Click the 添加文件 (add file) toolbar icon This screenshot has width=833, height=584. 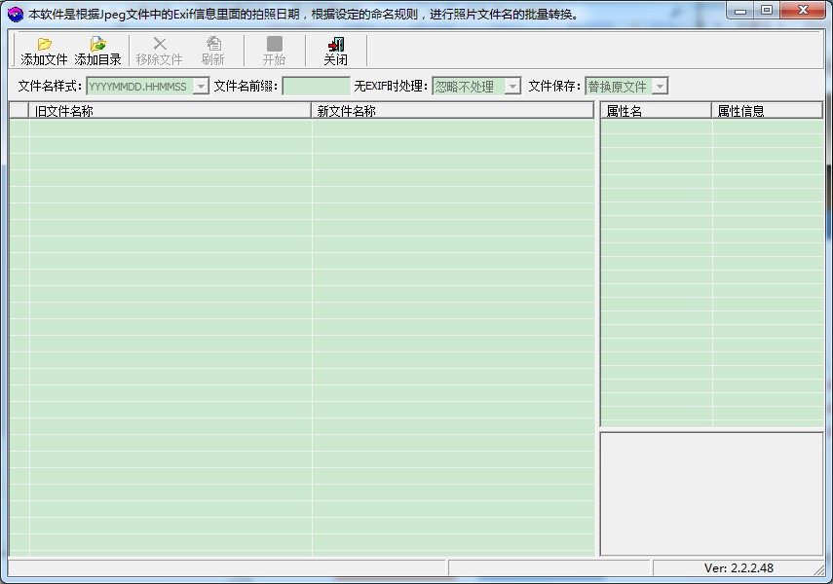[x=44, y=44]
